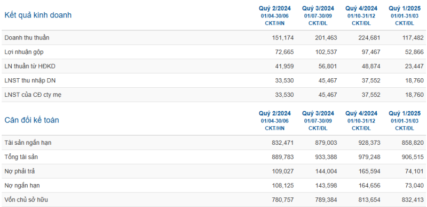Open the Kết quả kinh doanh section heading
Screen dimensions: 427x207
point(38,15)
